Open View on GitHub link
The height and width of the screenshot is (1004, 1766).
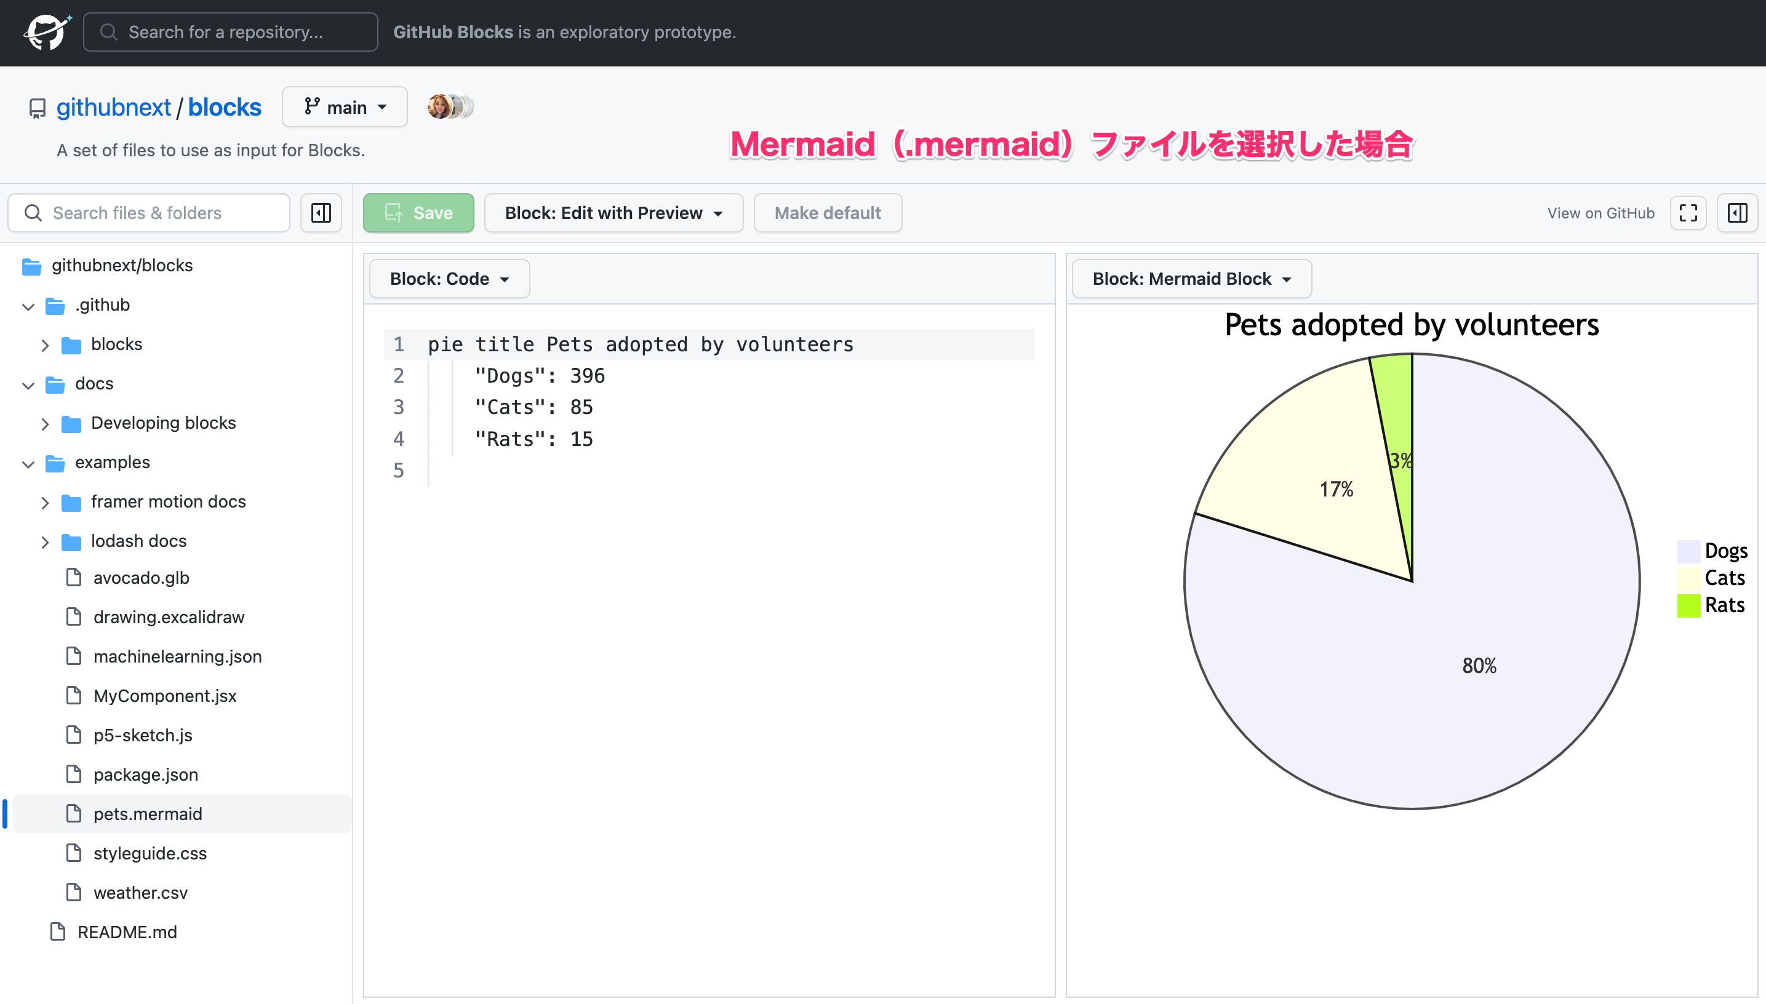click(x=1600, y=212)
